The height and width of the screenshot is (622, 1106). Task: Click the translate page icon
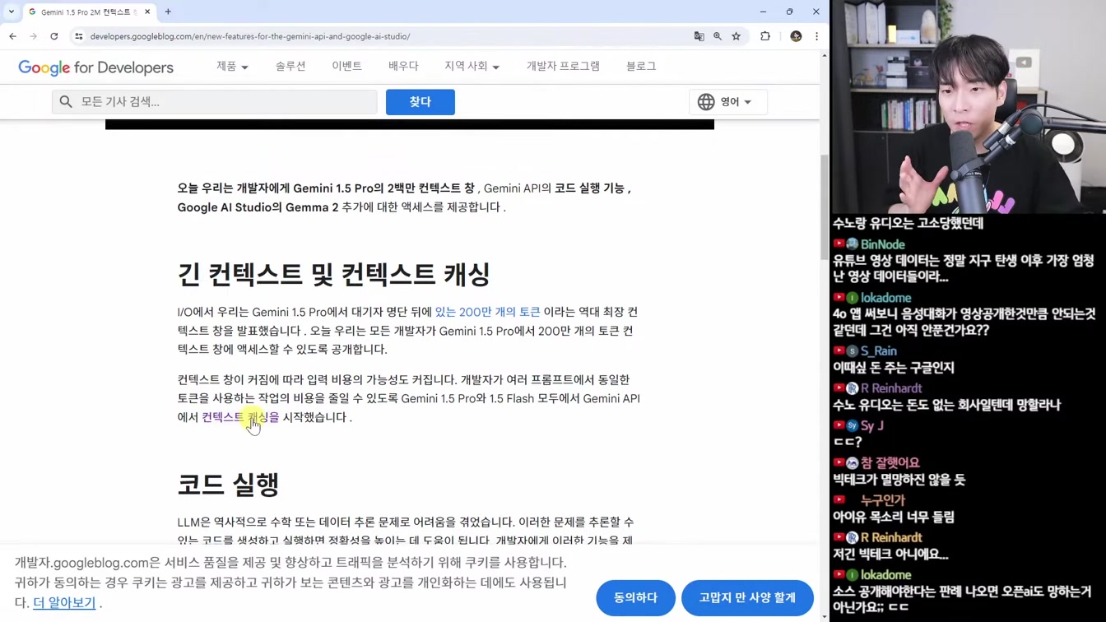[699, 36]
